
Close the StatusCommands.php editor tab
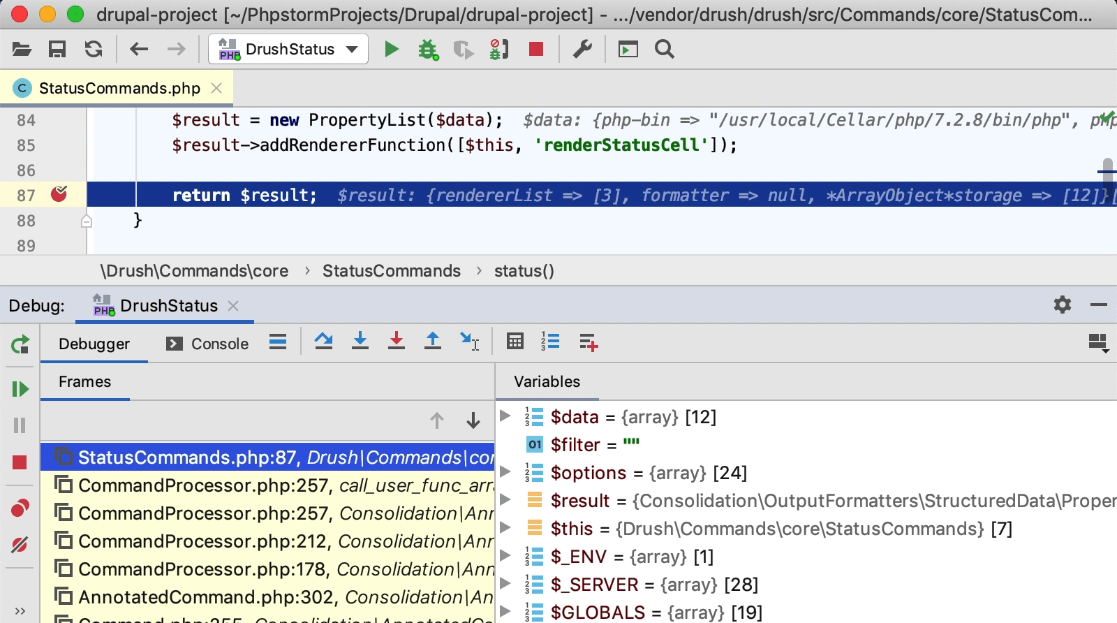click(x=216, y=88)
